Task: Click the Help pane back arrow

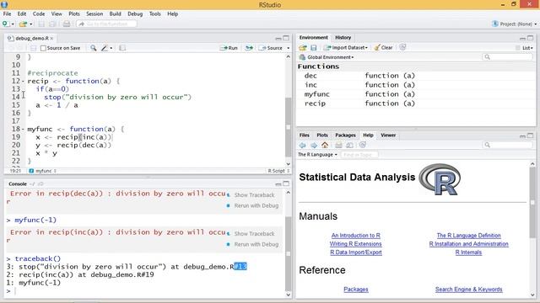Action: click(302, 145)
